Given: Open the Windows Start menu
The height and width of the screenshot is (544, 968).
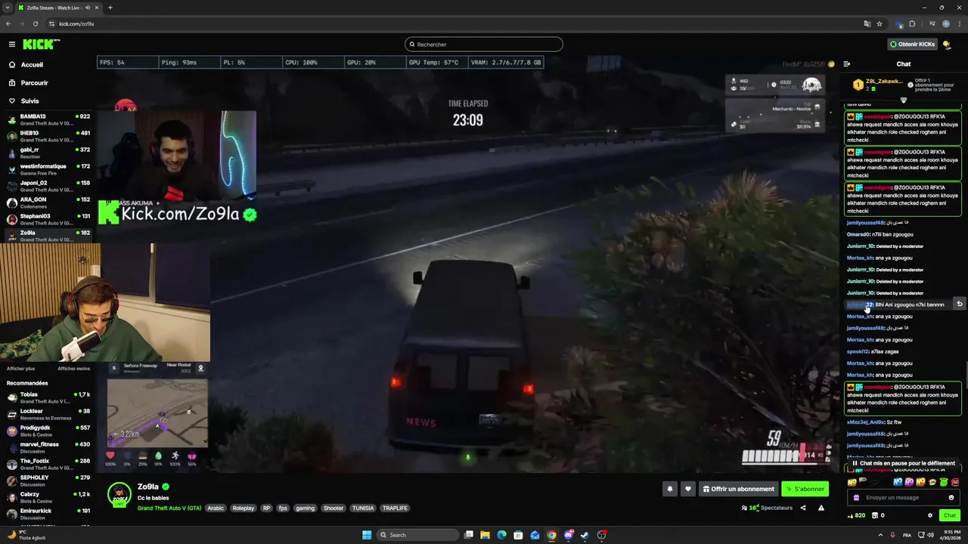Looking at the screenshot, I should tap(367, 535).
